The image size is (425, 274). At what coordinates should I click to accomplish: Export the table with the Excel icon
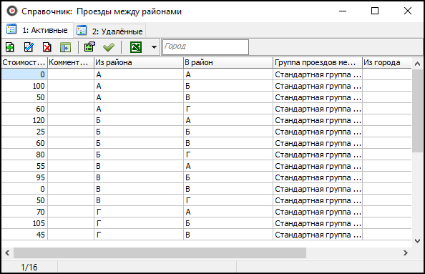(x=136, y=47)
